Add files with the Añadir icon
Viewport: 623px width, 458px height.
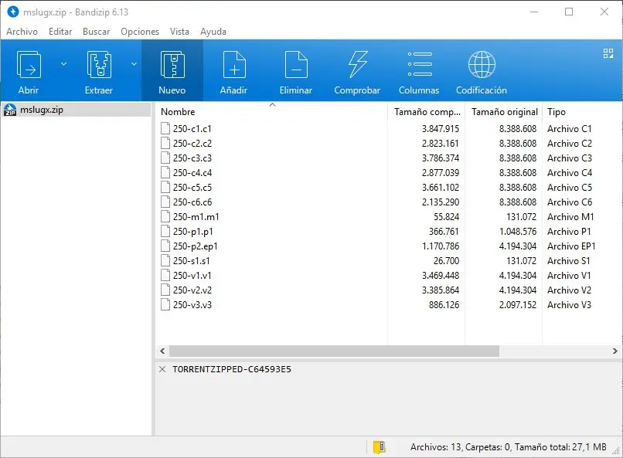pos(234,65)
